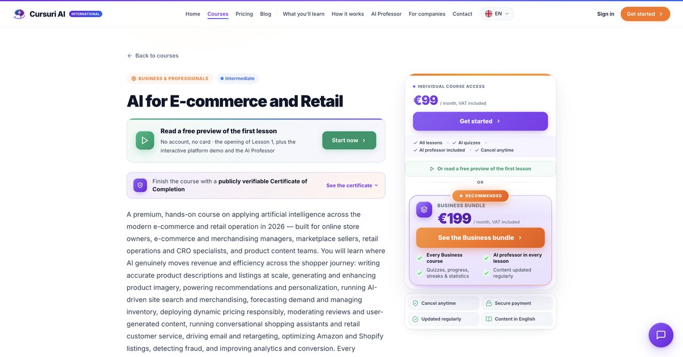
Task: Jump to What you'll learn section
Action: [304, 14]
